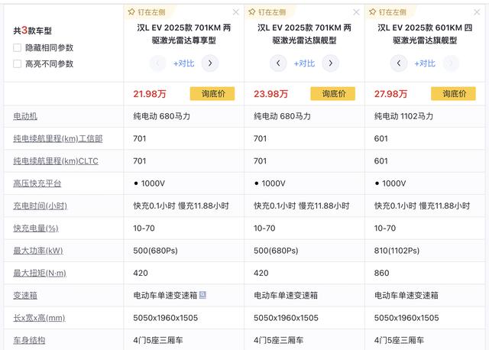Pin the 701KM 旗舰型 column to the left

pyautogui.click(x=267, y=12)
